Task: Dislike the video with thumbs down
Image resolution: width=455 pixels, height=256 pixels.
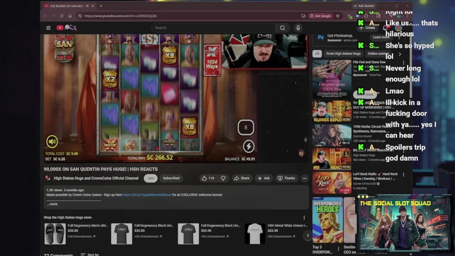Action: tap(223, 178)
